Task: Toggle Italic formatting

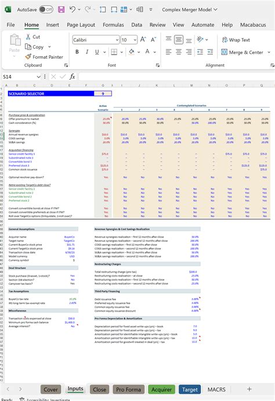Action: (x=87, y=52)
